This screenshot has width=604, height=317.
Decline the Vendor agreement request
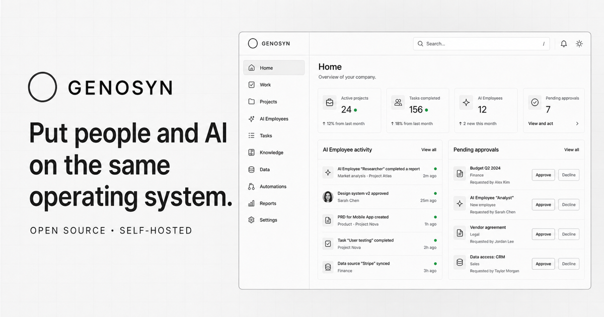(x=569, y=234)
